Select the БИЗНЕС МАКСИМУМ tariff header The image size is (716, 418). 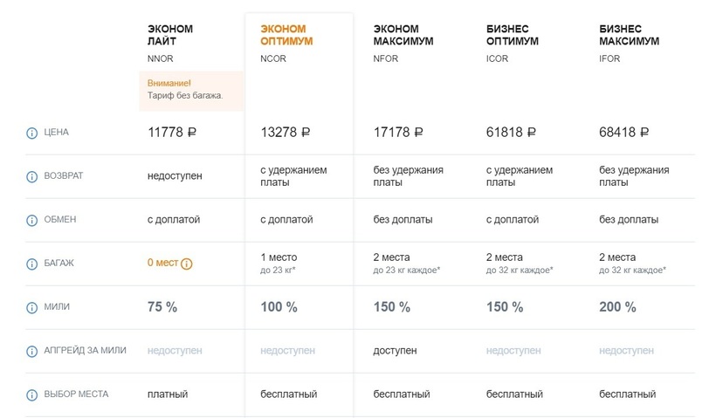[629, 35]
